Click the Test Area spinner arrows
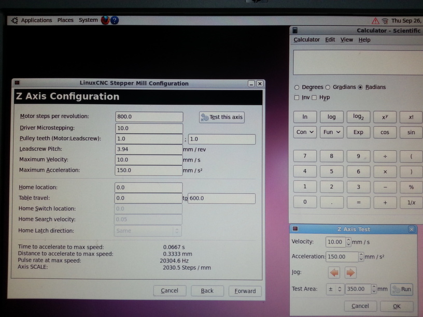This screenshot has height=317, width=423. 374,289
